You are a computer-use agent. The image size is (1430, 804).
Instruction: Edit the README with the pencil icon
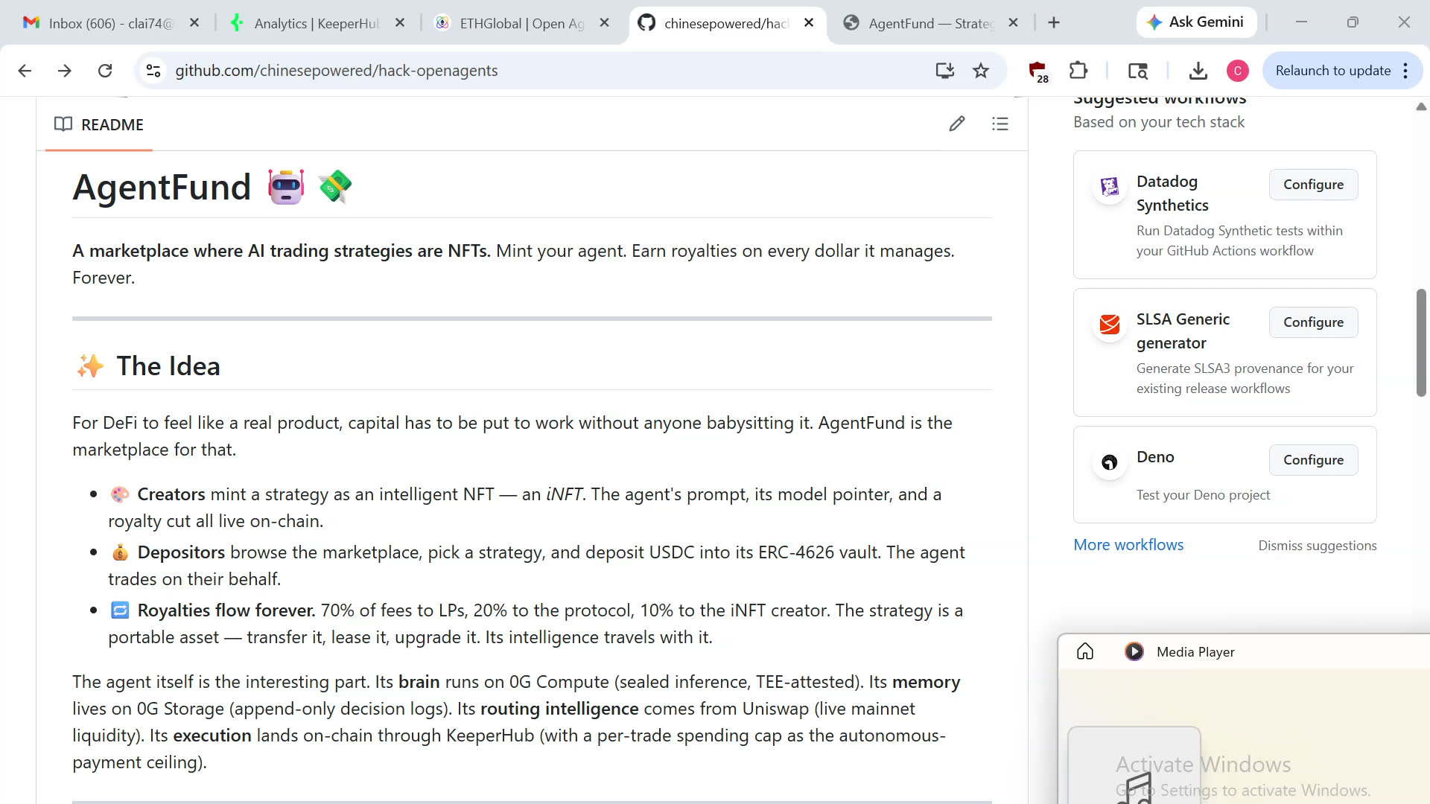click(x=957, y=124)
